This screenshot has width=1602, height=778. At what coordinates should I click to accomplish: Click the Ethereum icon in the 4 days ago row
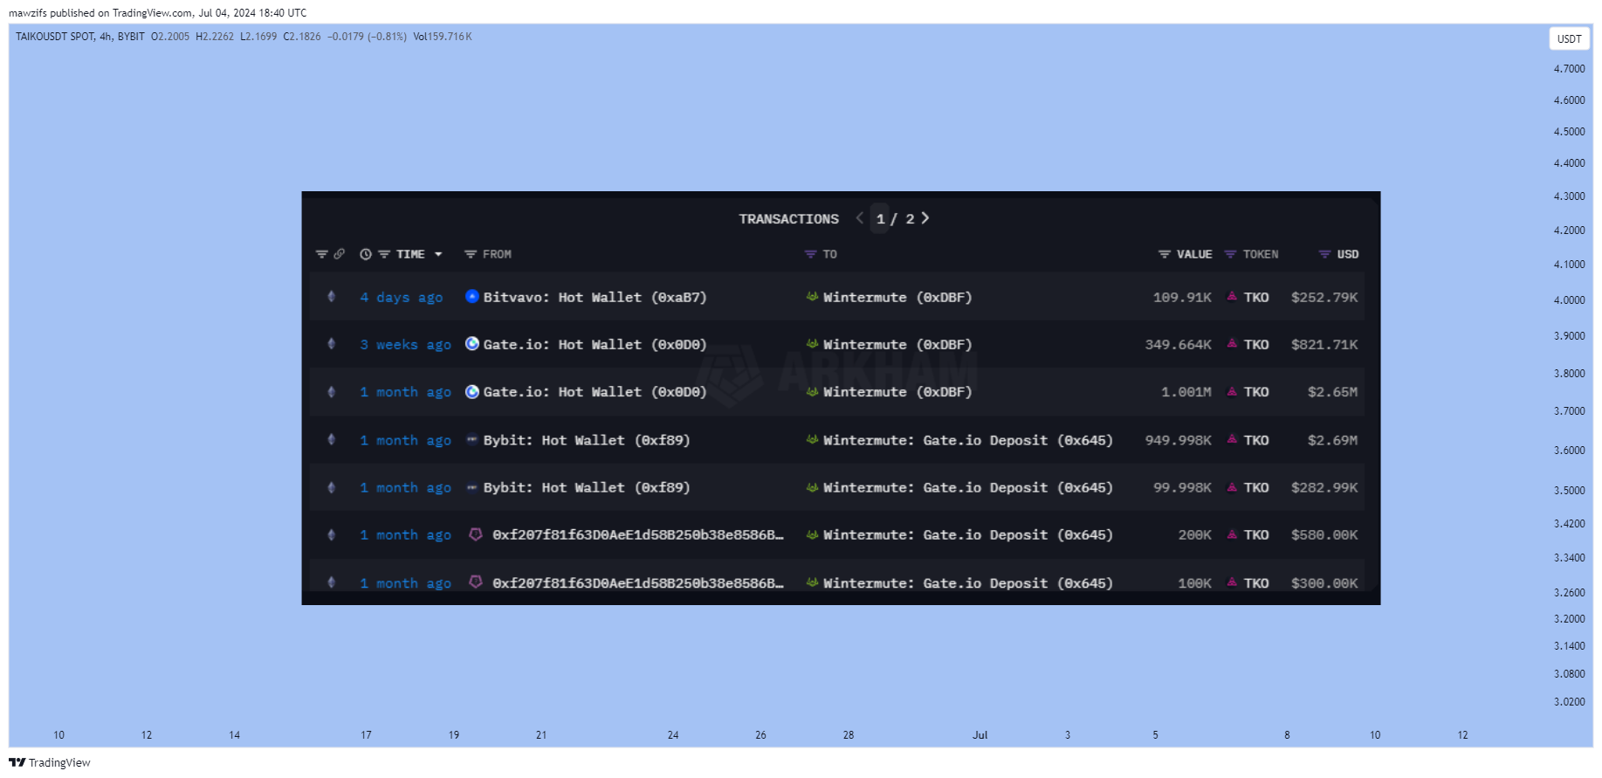pos(331,296)
